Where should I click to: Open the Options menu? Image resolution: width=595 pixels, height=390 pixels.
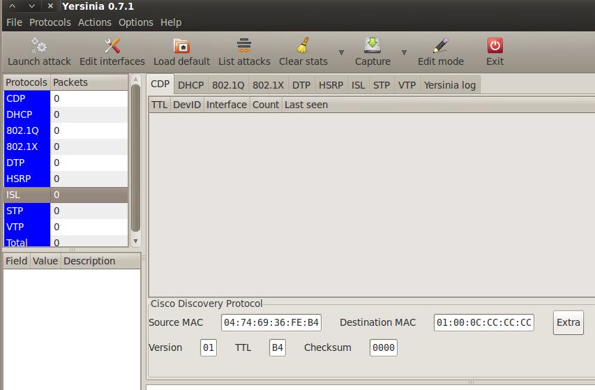click(135, 22)
